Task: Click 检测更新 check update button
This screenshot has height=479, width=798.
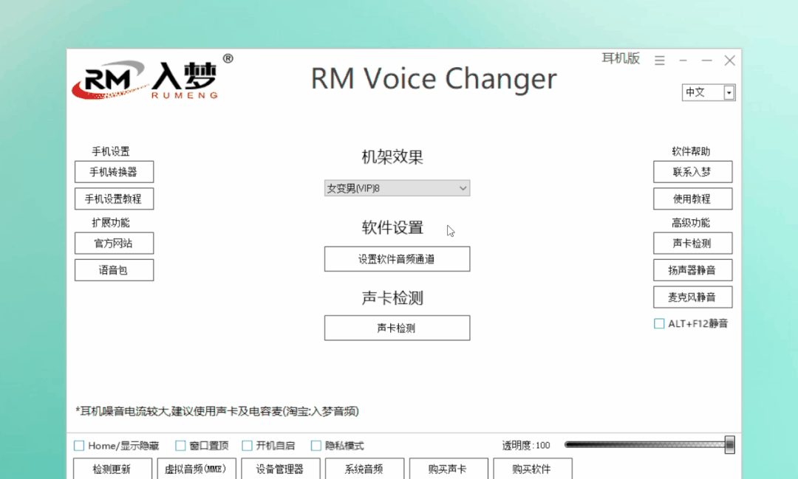Action: [x=112, y=469]
